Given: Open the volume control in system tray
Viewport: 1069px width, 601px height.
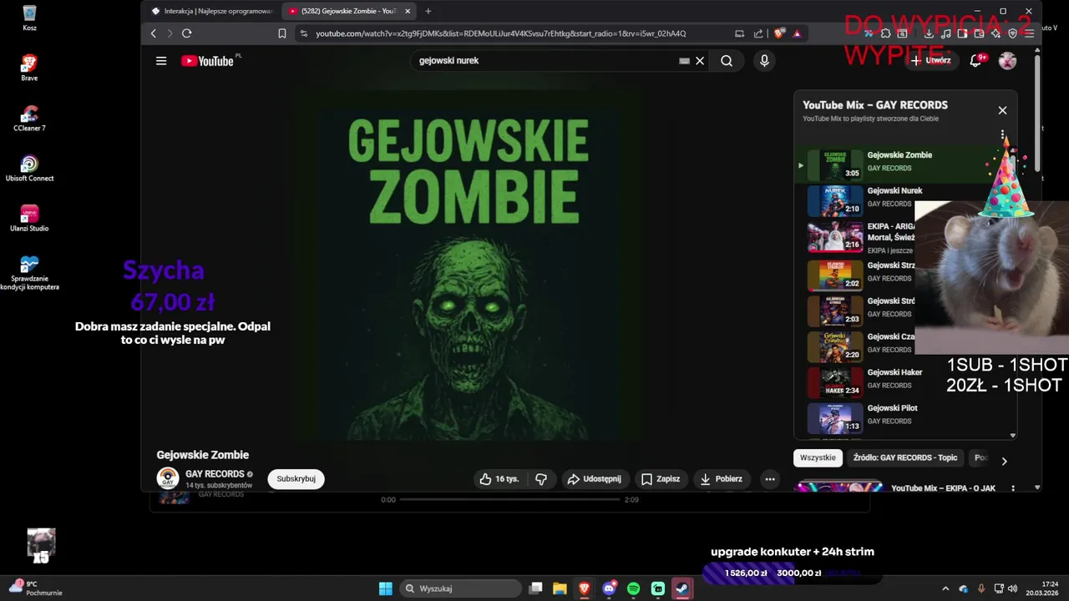Looking at the screenshot, I should point(1012,588).
